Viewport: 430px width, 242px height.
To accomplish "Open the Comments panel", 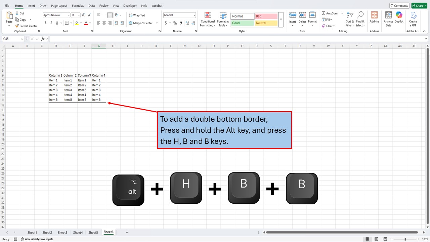I will click(399, 5).
